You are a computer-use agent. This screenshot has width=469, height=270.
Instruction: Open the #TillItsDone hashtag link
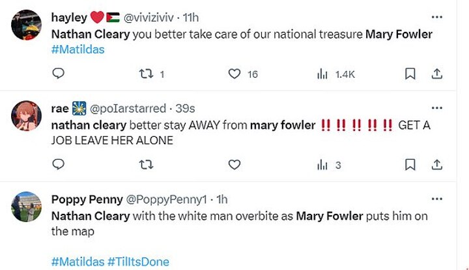point(138,262)
